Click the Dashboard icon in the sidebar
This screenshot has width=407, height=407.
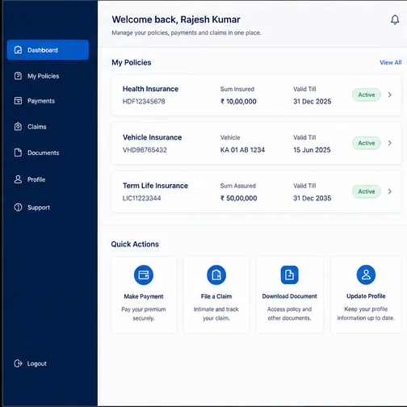(18, 50)
